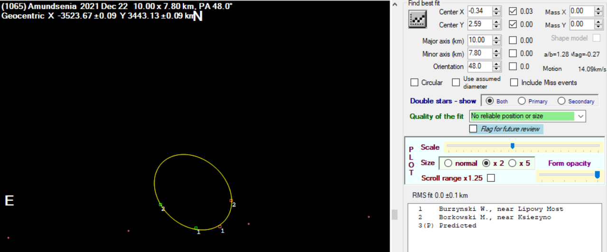607x252 pixels.
Task: Click the orange chord 2 endpoint on plot
Action: point(231,200)
